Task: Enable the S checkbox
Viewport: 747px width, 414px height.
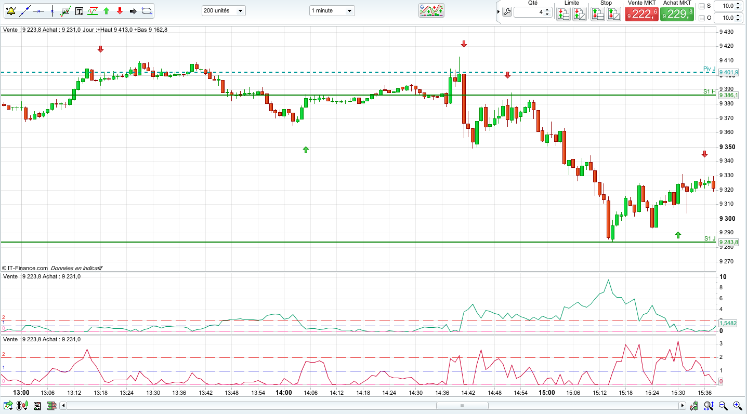Action: click(702, 6)
